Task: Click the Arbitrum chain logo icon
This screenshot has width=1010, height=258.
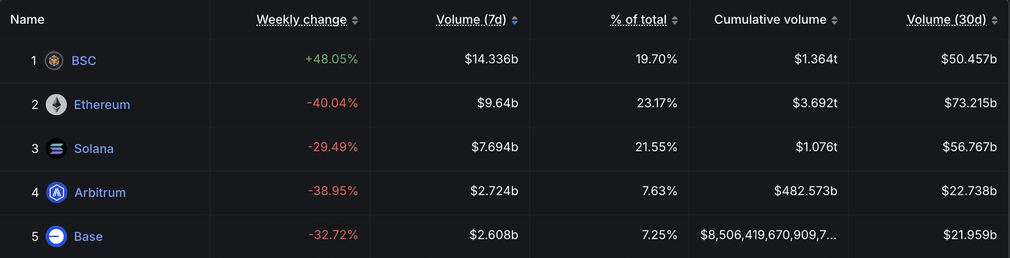Action: [56, 192]
